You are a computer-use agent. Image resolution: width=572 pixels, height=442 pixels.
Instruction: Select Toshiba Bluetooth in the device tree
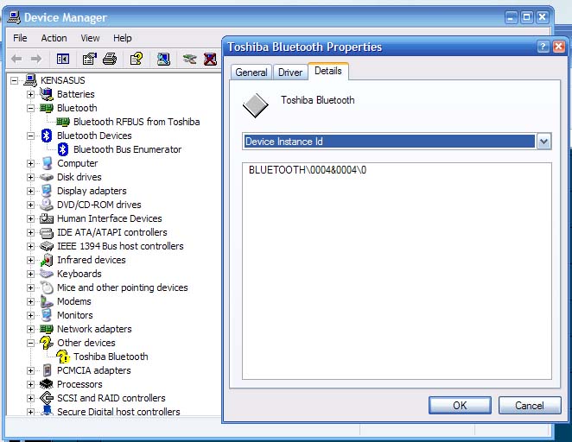click(111, 357)
